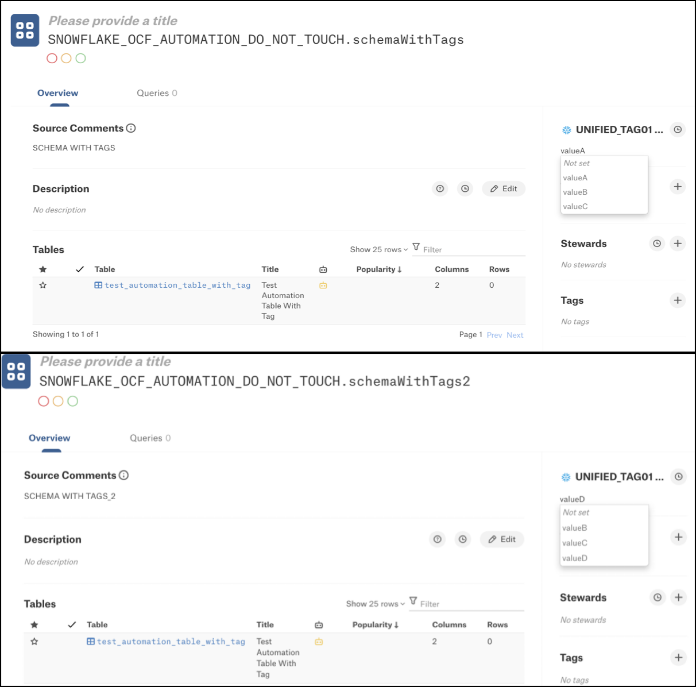Click plus button beside schemaWithTags2 value dropdown
This screenshot has width=696, height=687.
coord(679,537)
